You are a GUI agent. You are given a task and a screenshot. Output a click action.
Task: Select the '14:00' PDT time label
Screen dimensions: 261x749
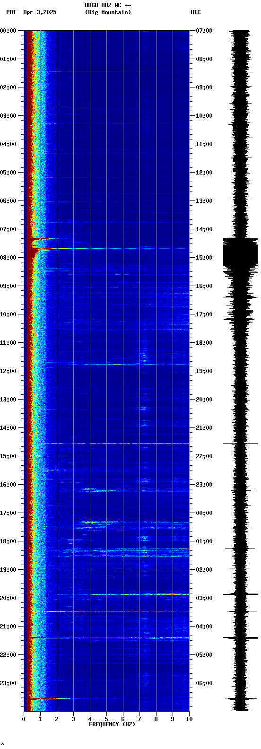[x=8, y=428]
